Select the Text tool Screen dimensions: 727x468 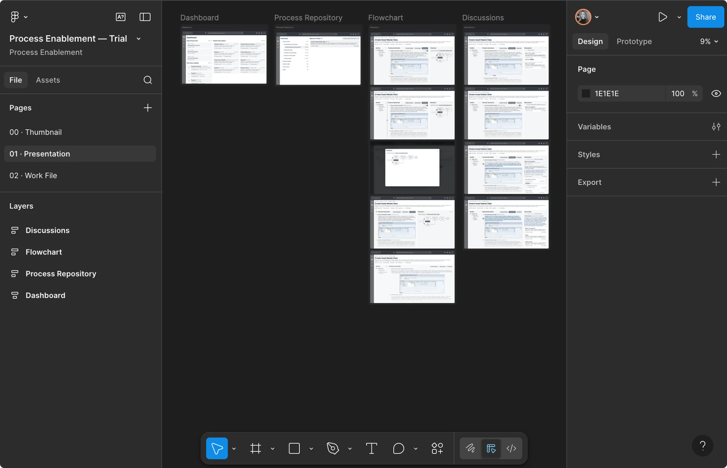click(x=371, y=448)
